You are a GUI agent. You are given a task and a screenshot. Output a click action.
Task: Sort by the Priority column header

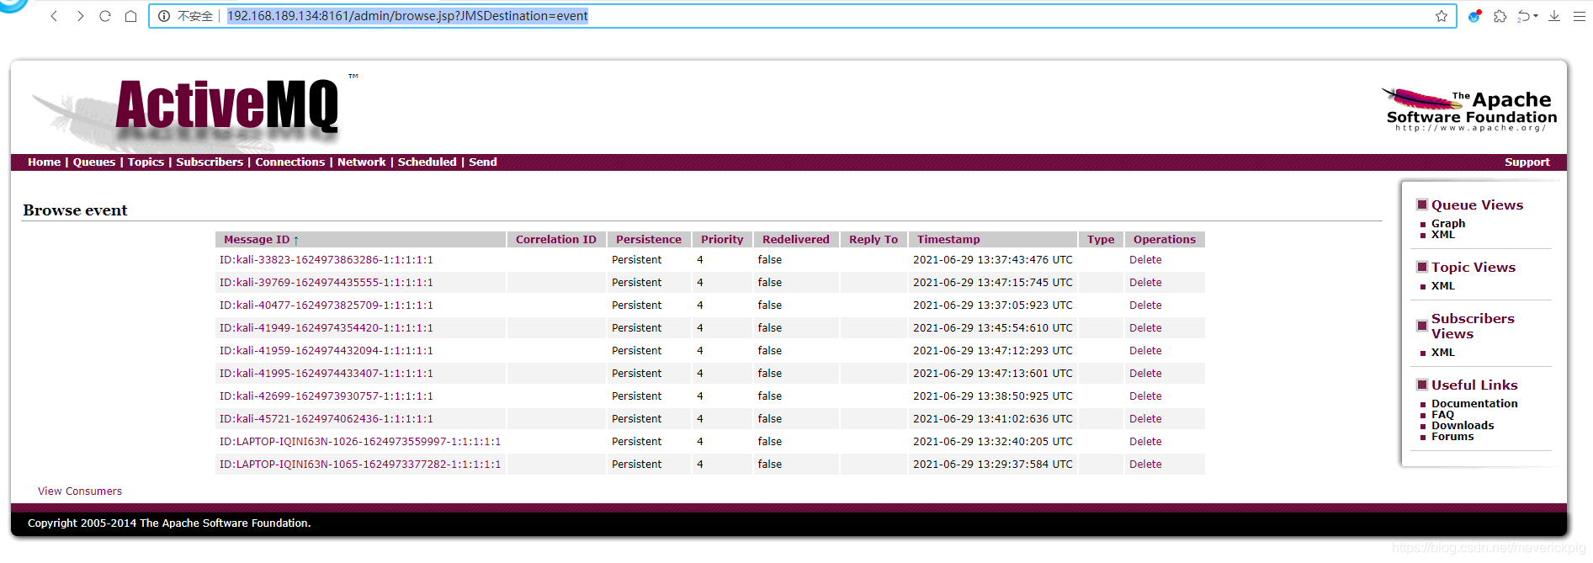(x=722, y=240)
